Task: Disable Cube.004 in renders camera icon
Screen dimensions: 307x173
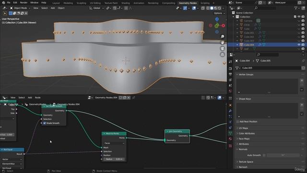Action: click(303, 45)
